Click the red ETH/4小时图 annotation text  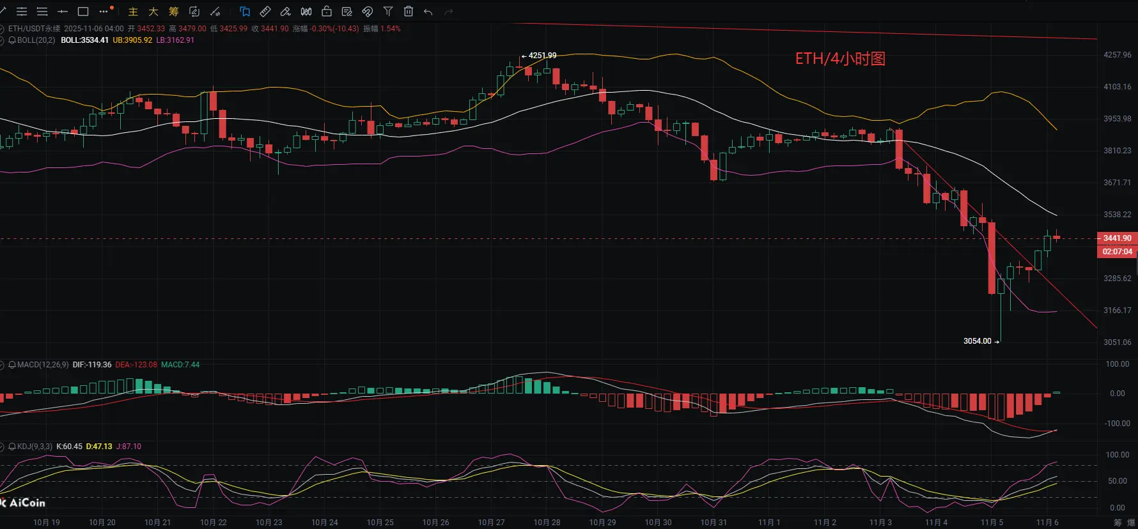[x=840, y=59]
